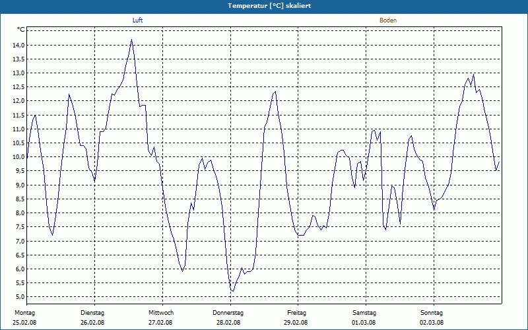Click the °C axis unit label
The height and width of the screenshot is (330, 528).
click(x=21, y=30)
